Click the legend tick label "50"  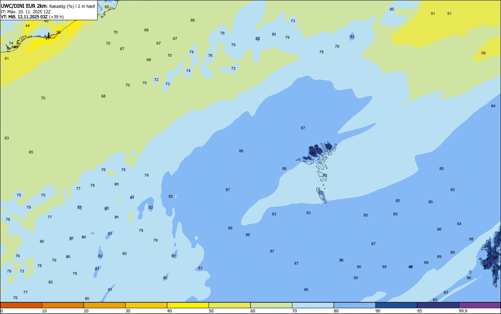click(x=211, y=311)
